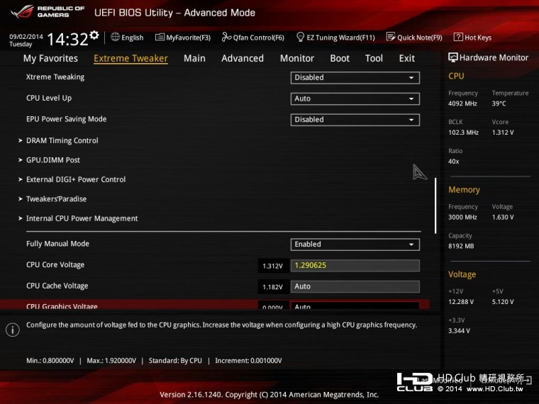Screen dimensions: 539x404
Task: Click the CPU Level Up label
Action: 49,98
